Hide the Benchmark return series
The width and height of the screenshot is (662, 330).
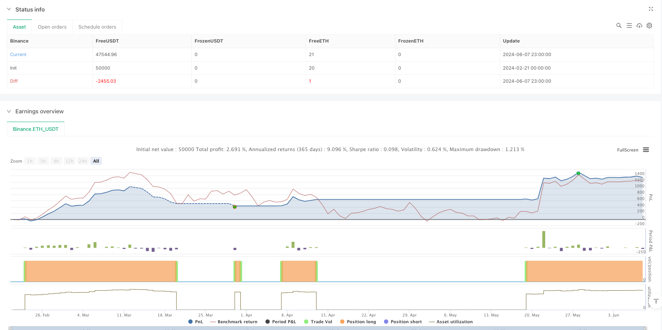pos(234,322)
